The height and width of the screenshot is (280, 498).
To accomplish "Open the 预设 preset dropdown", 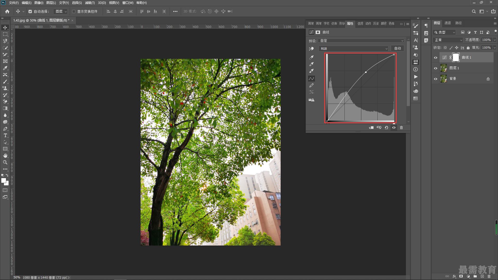I will click(361, 41).
